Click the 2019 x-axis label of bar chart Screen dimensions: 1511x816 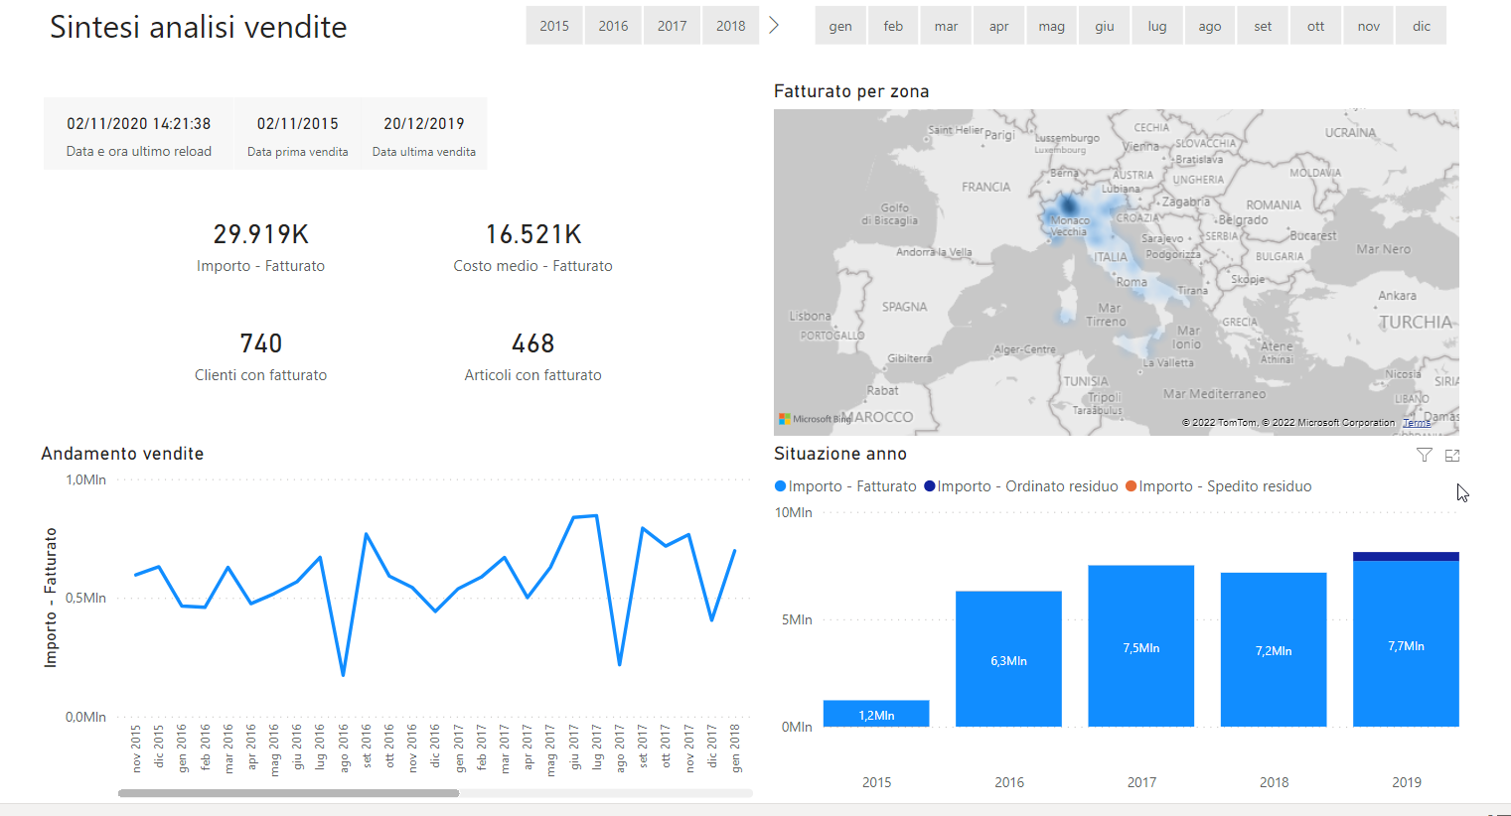(1406, 782)
